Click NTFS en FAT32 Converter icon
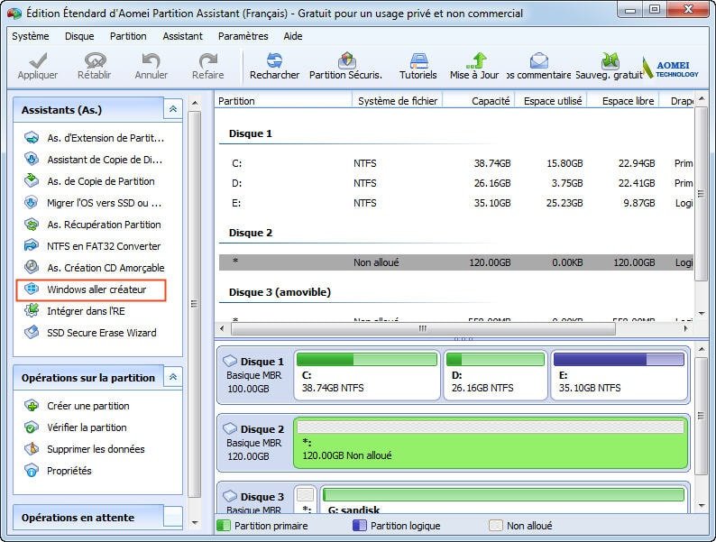Image resolution: width=716 pixels, height=542 pixels. coord(32,245)
